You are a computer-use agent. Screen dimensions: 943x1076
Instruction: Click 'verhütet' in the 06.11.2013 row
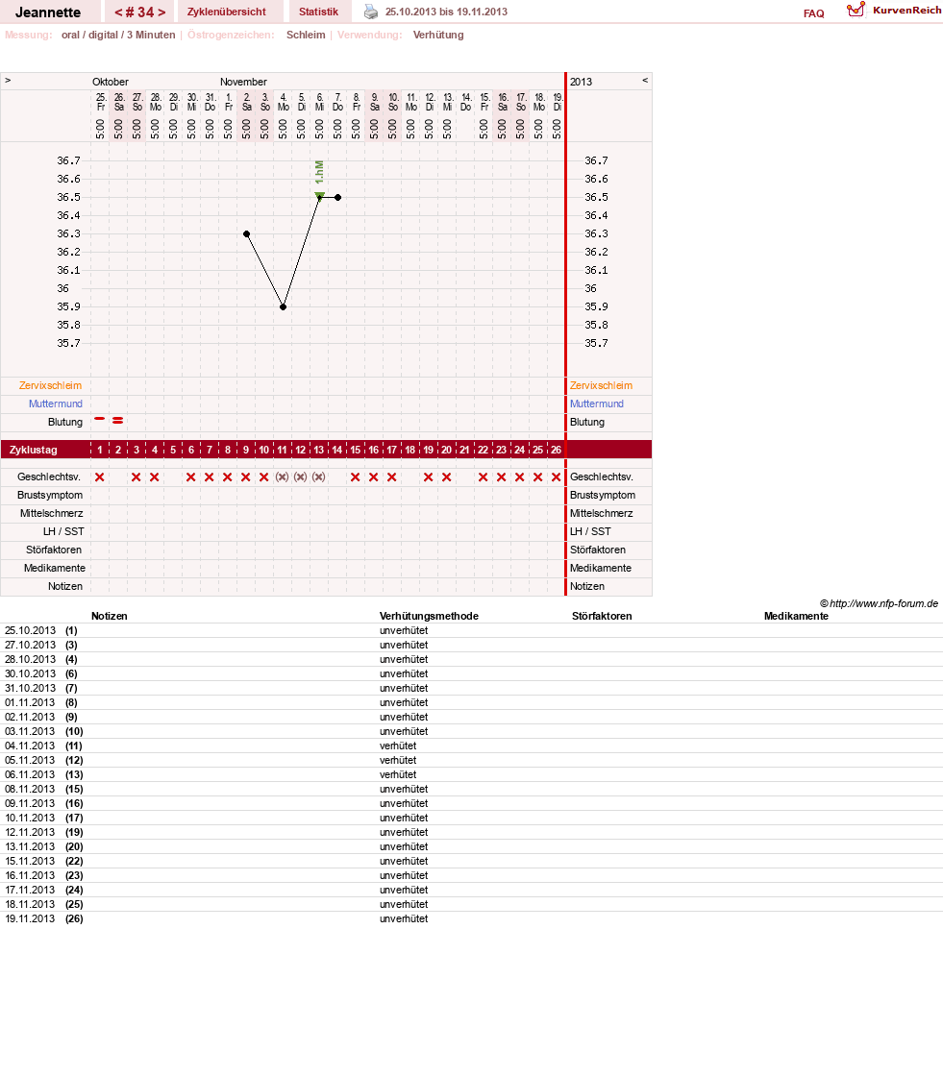pos(398,774)
